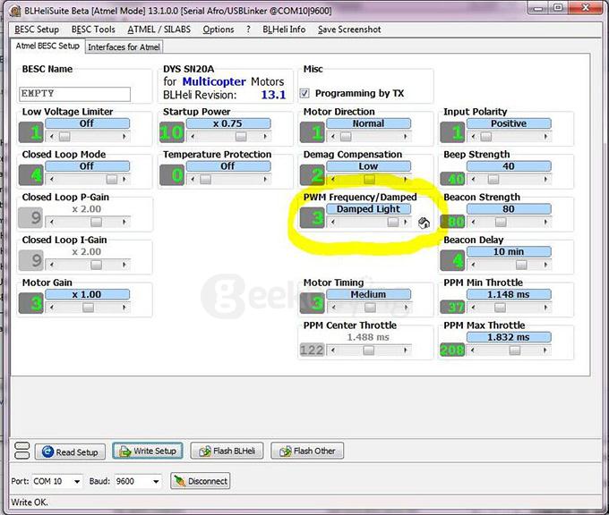Screen dimensions: 609x515
Task: Click the BLHeli Revision '13.1' text
Action: click(x=273, y=95)
